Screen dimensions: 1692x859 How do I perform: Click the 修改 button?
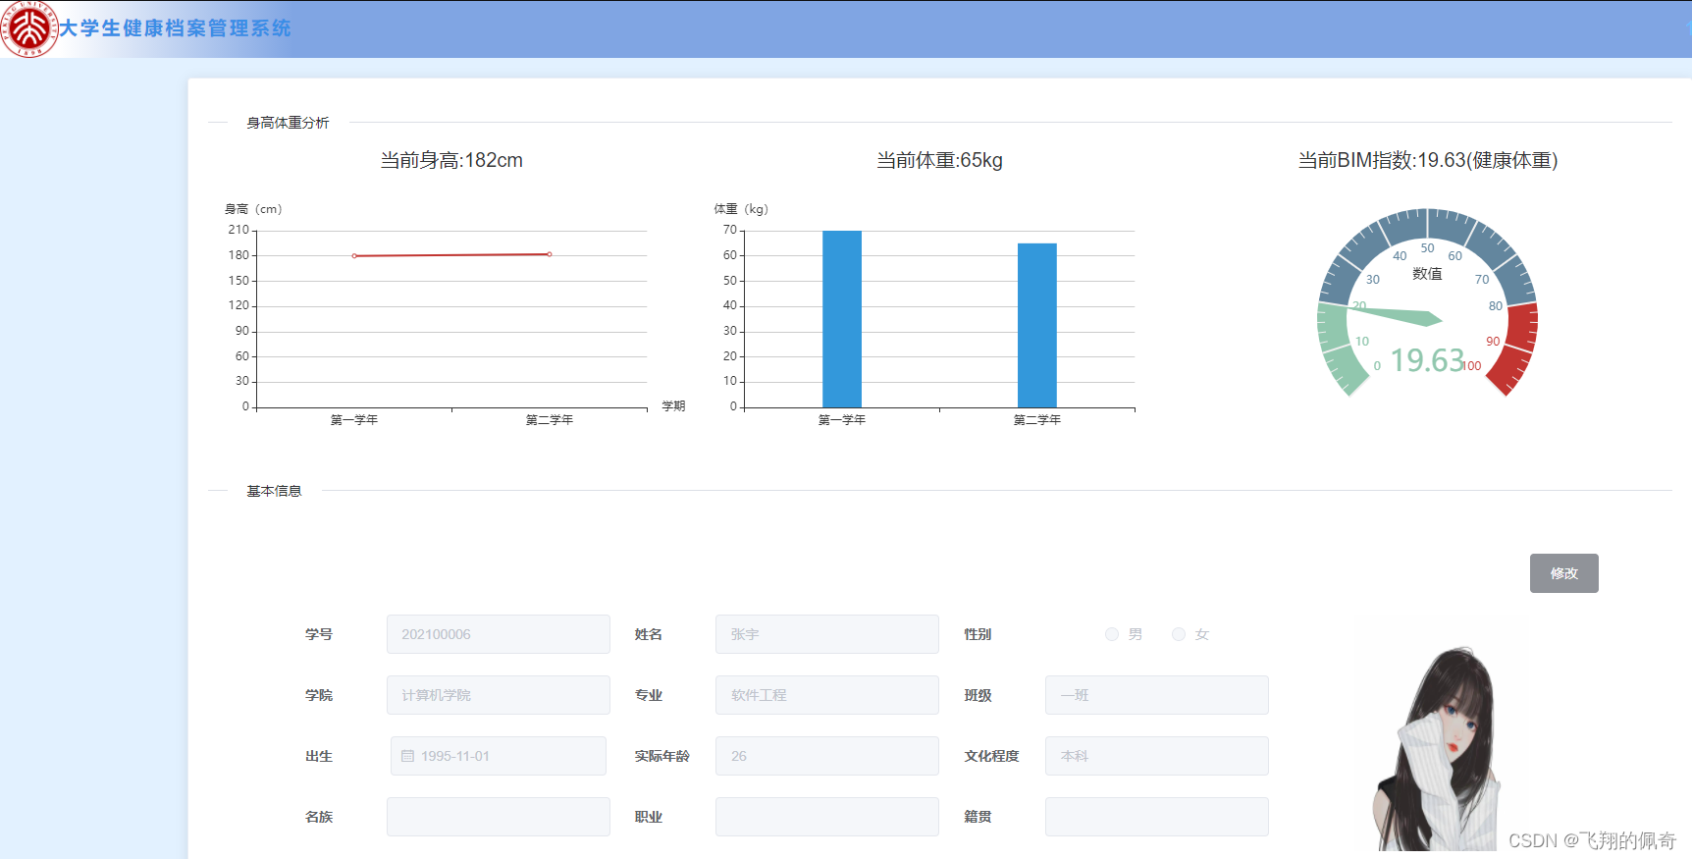(1563, 573)
